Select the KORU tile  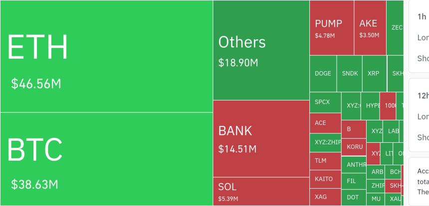(x=354, y=147)
